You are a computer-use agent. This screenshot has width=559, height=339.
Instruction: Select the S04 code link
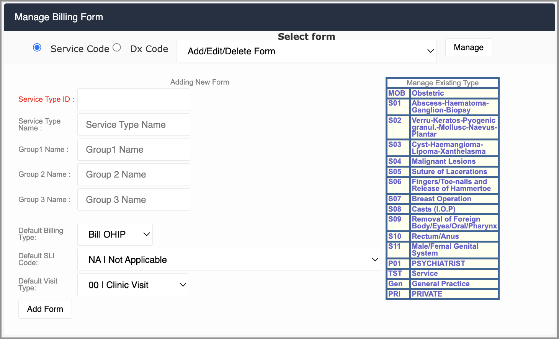click(x=395, y=161)
